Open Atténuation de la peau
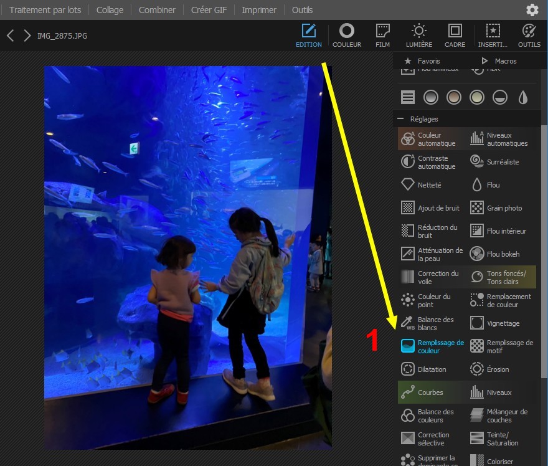548x466 pixels. (x=432, y=254)
